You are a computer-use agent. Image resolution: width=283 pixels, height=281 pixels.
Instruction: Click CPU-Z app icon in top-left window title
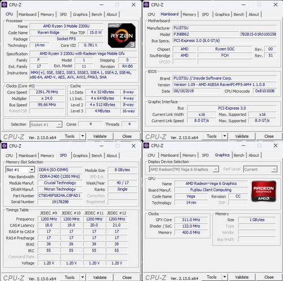pyautogui.click(x=4, y=5)
